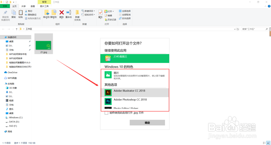
Task: Expand the address bar history dropdown
Action: coord(235,29)
